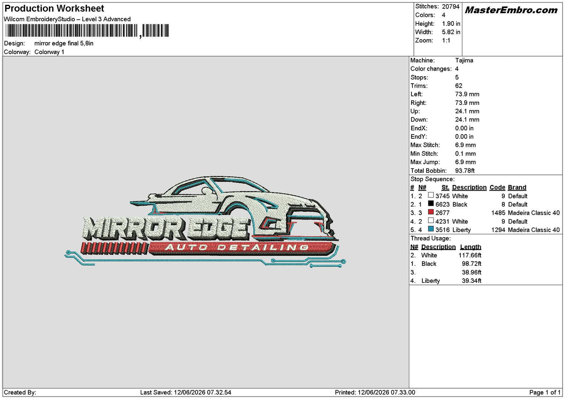Click 'Madeira Classic 40' brand in stop 5
Screen dimensions: 565x399
[x=534, y=230]
